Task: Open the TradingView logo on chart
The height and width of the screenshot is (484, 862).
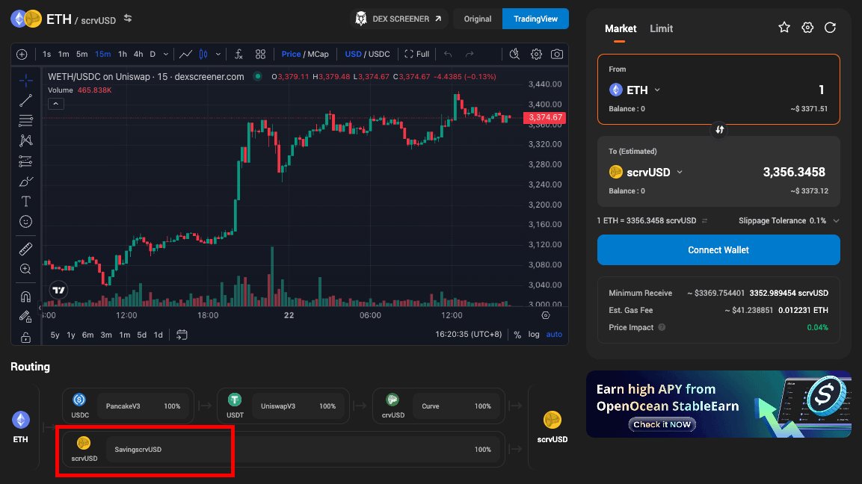Action: coord(59,290)
